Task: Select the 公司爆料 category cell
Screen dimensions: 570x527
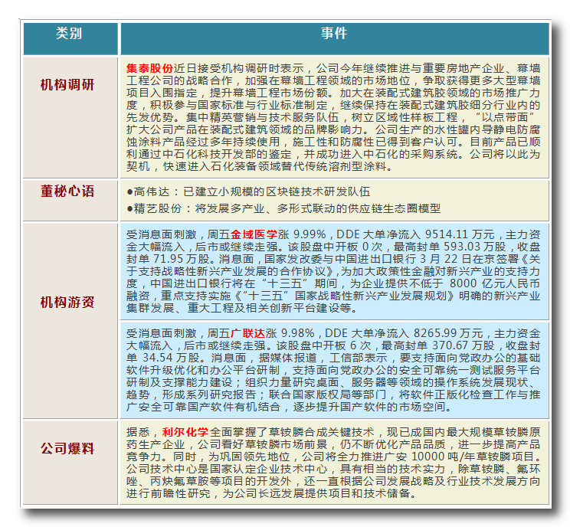Action: point(70,447)
